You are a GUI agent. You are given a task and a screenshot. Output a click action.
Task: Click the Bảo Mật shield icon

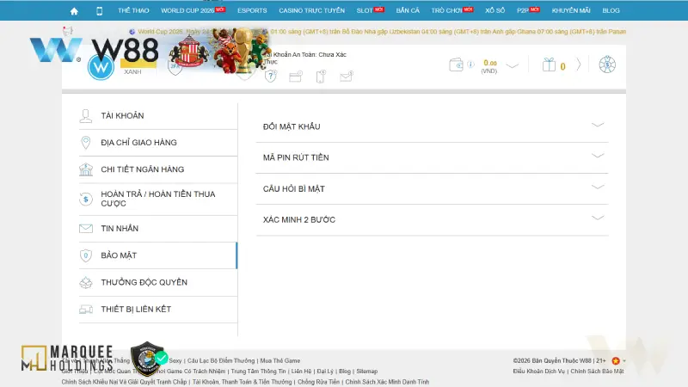pyautogui.click(x=86, y=255)
